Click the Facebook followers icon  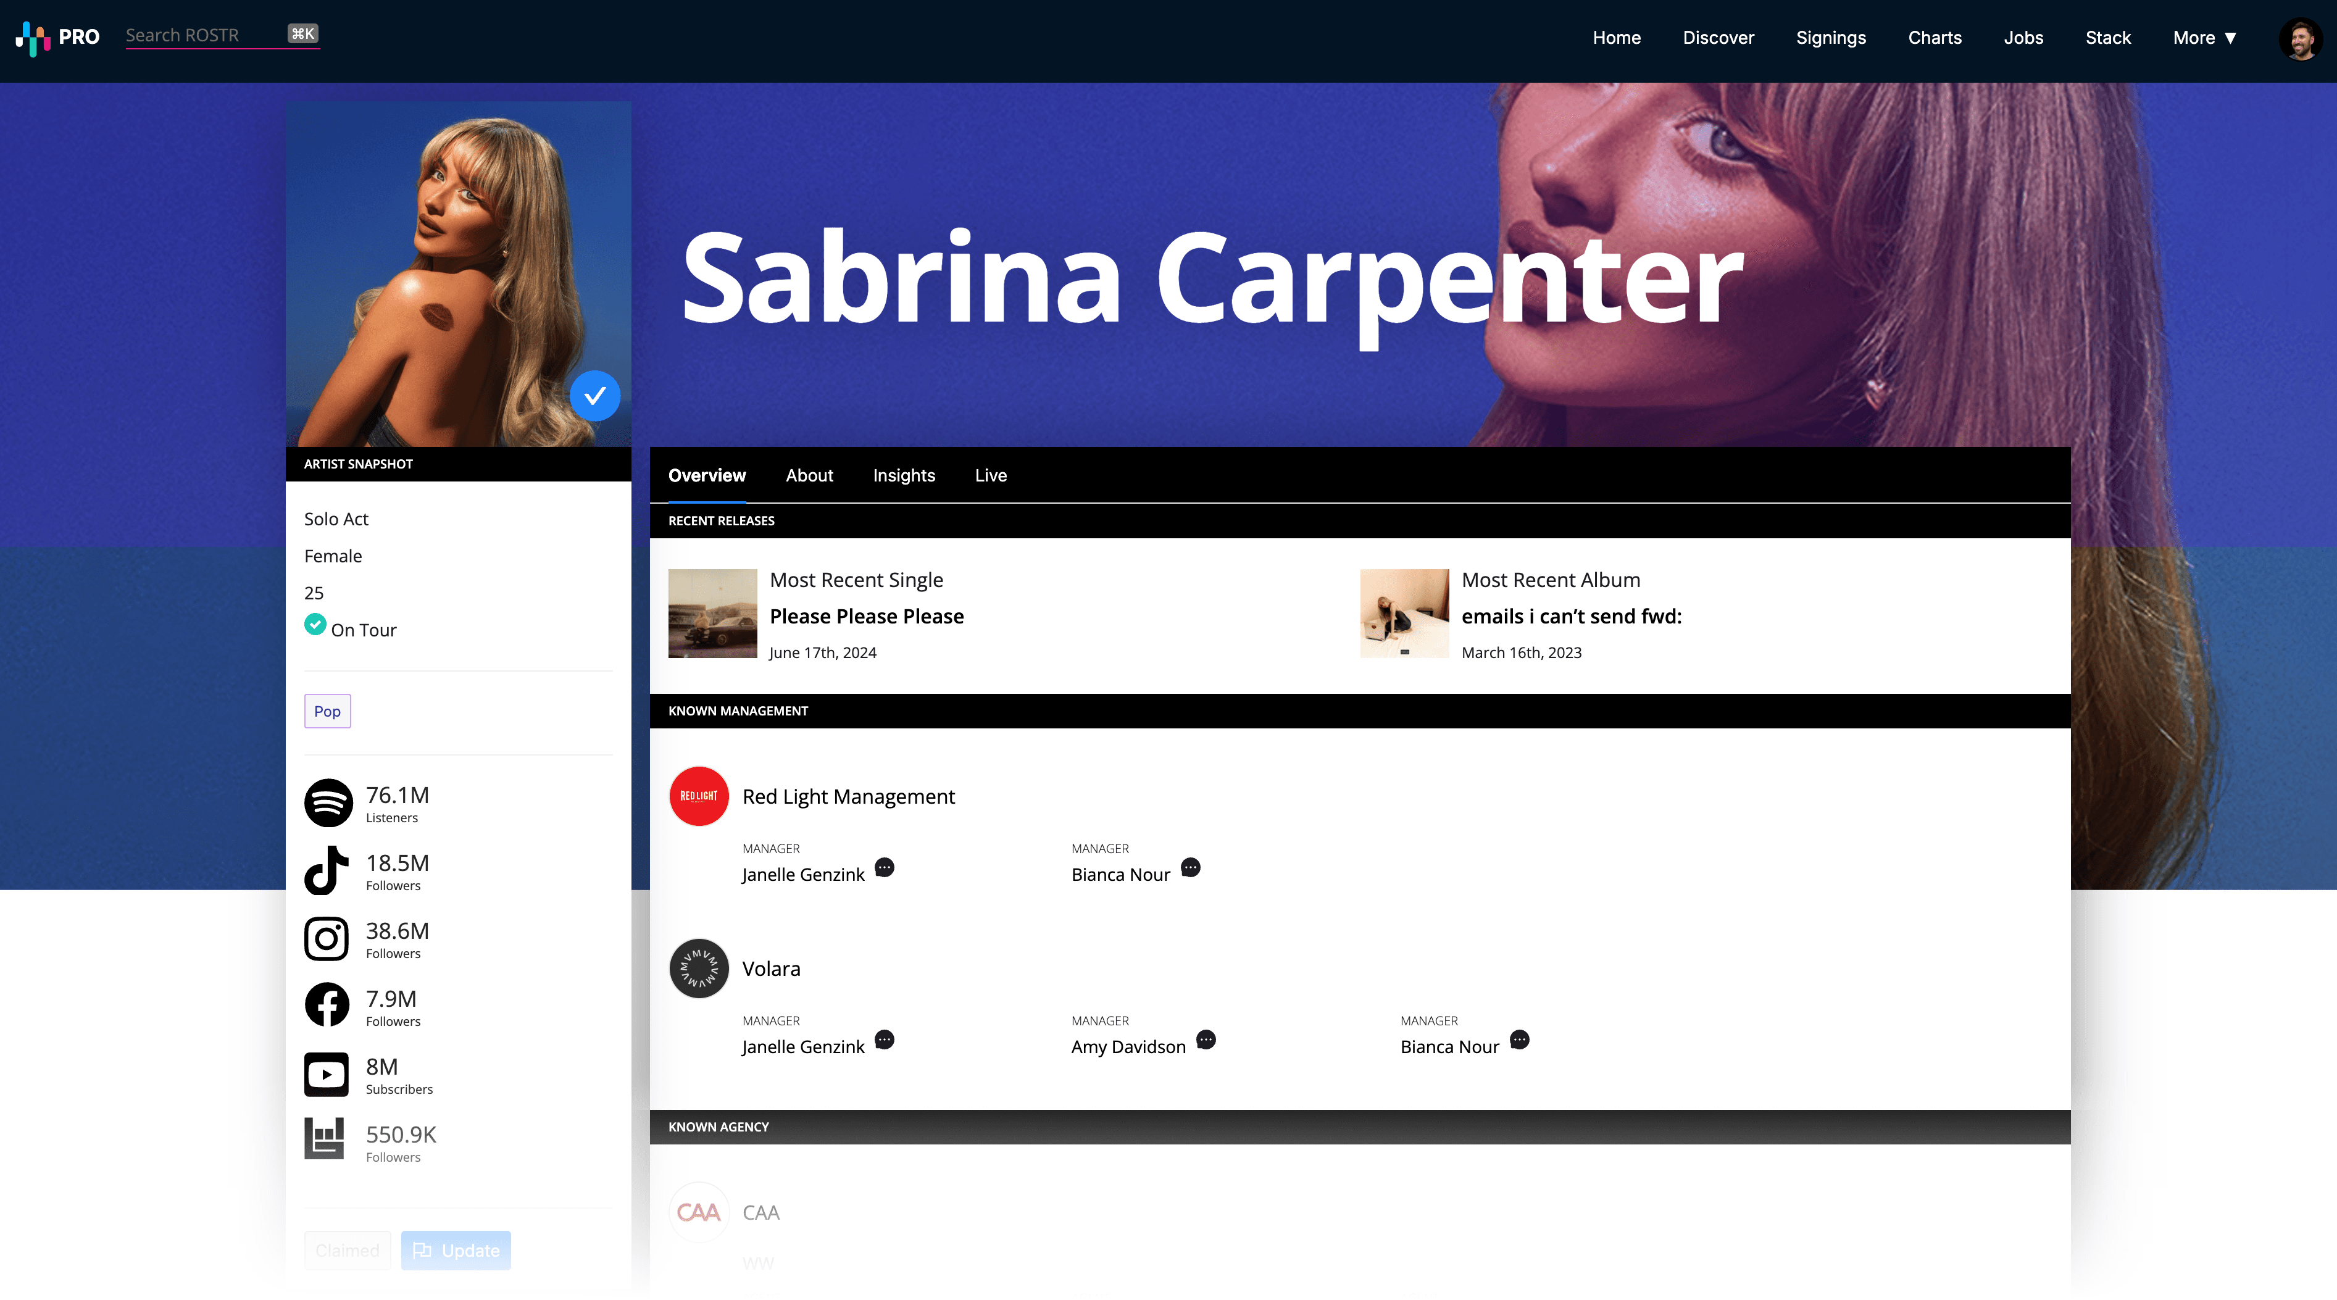(327, 1005)
